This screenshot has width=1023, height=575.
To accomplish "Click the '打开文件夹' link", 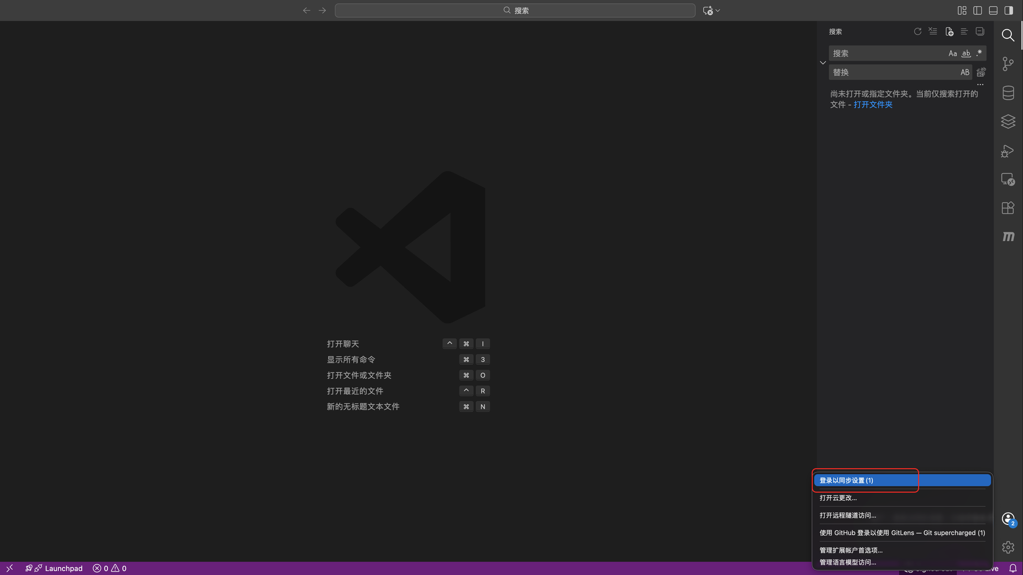I will coord(873,105).
